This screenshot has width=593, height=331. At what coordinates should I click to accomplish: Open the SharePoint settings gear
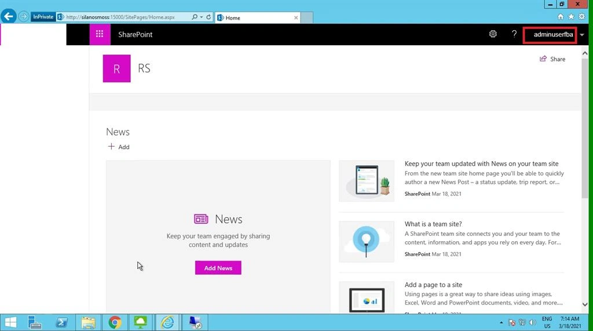493,34
